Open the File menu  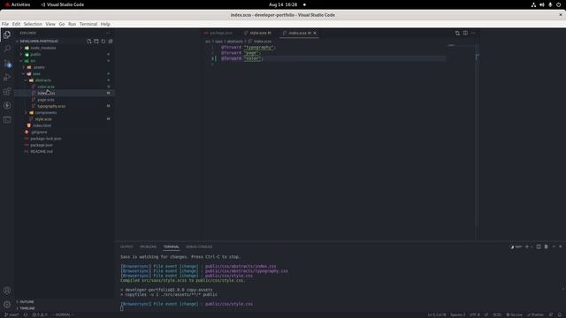(5, 24)
